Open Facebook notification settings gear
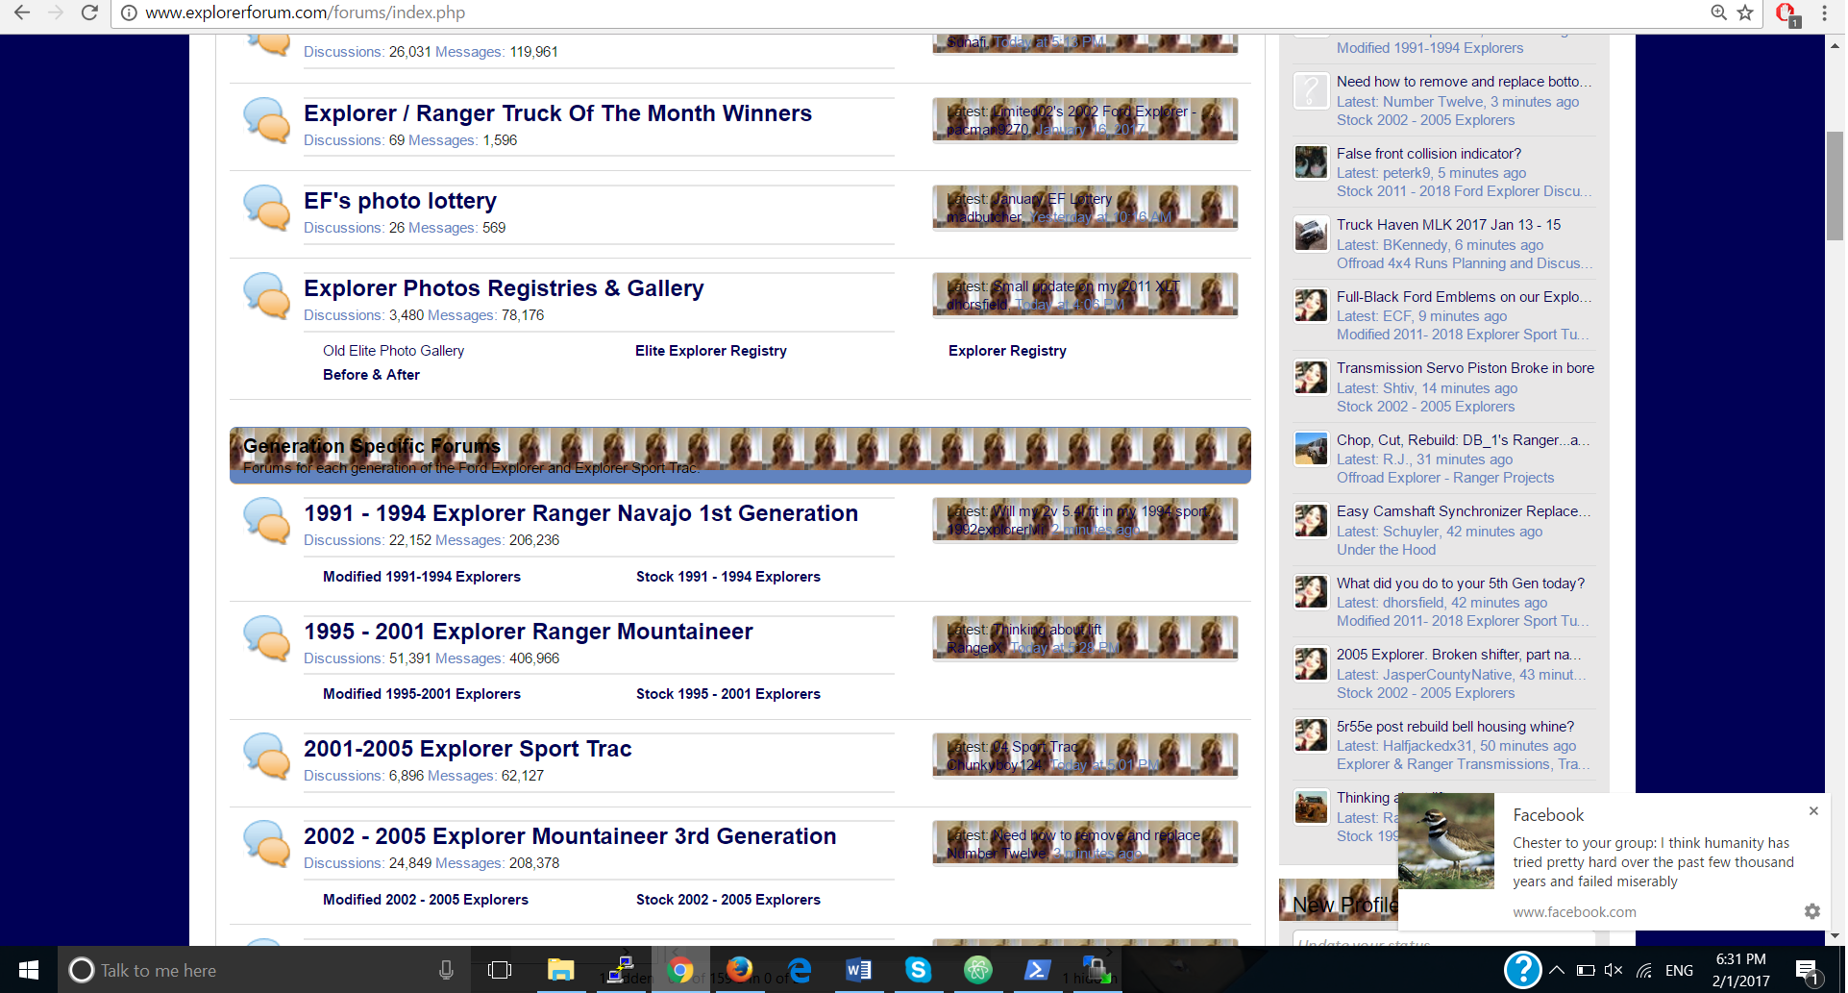Viewport: 1848px width, 993px height. click(1811, 911)
